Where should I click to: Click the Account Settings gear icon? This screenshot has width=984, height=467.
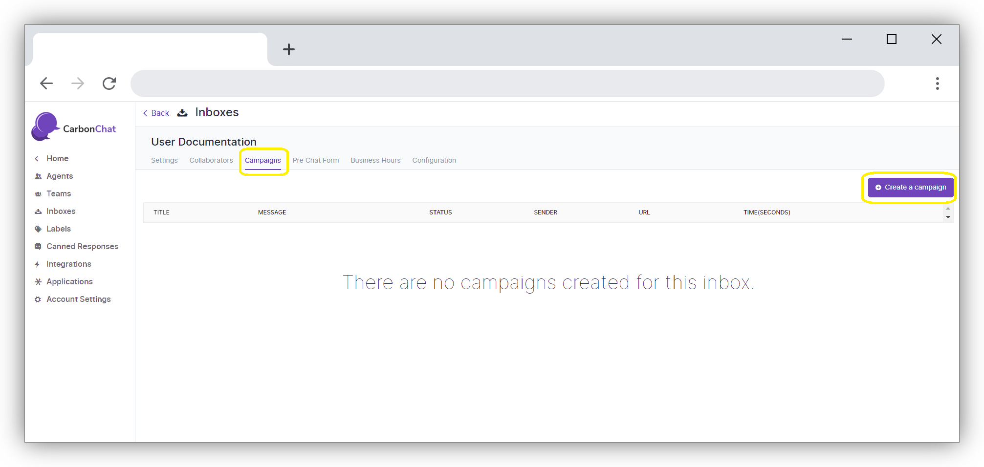point(38,299)
